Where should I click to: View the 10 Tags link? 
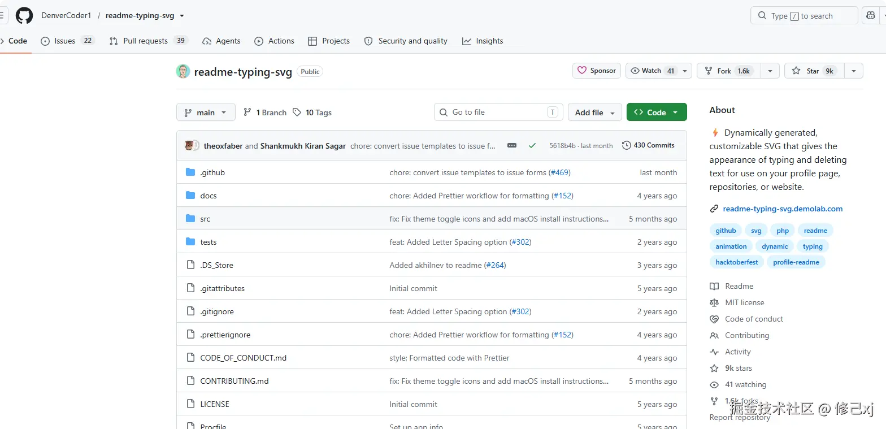312,112
